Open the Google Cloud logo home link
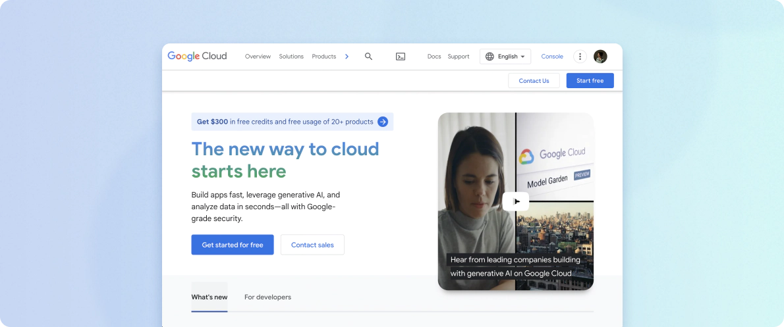 click(197, 57)
